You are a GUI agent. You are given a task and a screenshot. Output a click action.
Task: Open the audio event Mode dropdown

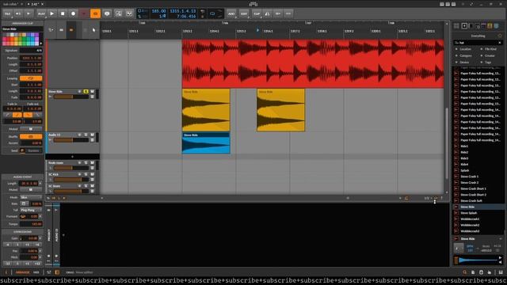coord(31,197)
